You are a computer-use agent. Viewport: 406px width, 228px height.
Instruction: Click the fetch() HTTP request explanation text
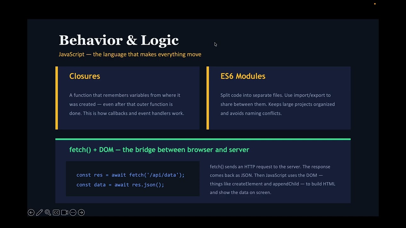(272, 179)
